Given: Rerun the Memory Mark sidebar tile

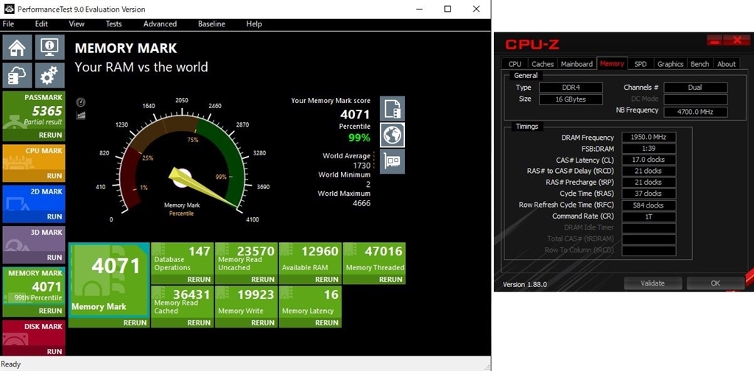Looking at the screenshot, I should click(51, 311).
